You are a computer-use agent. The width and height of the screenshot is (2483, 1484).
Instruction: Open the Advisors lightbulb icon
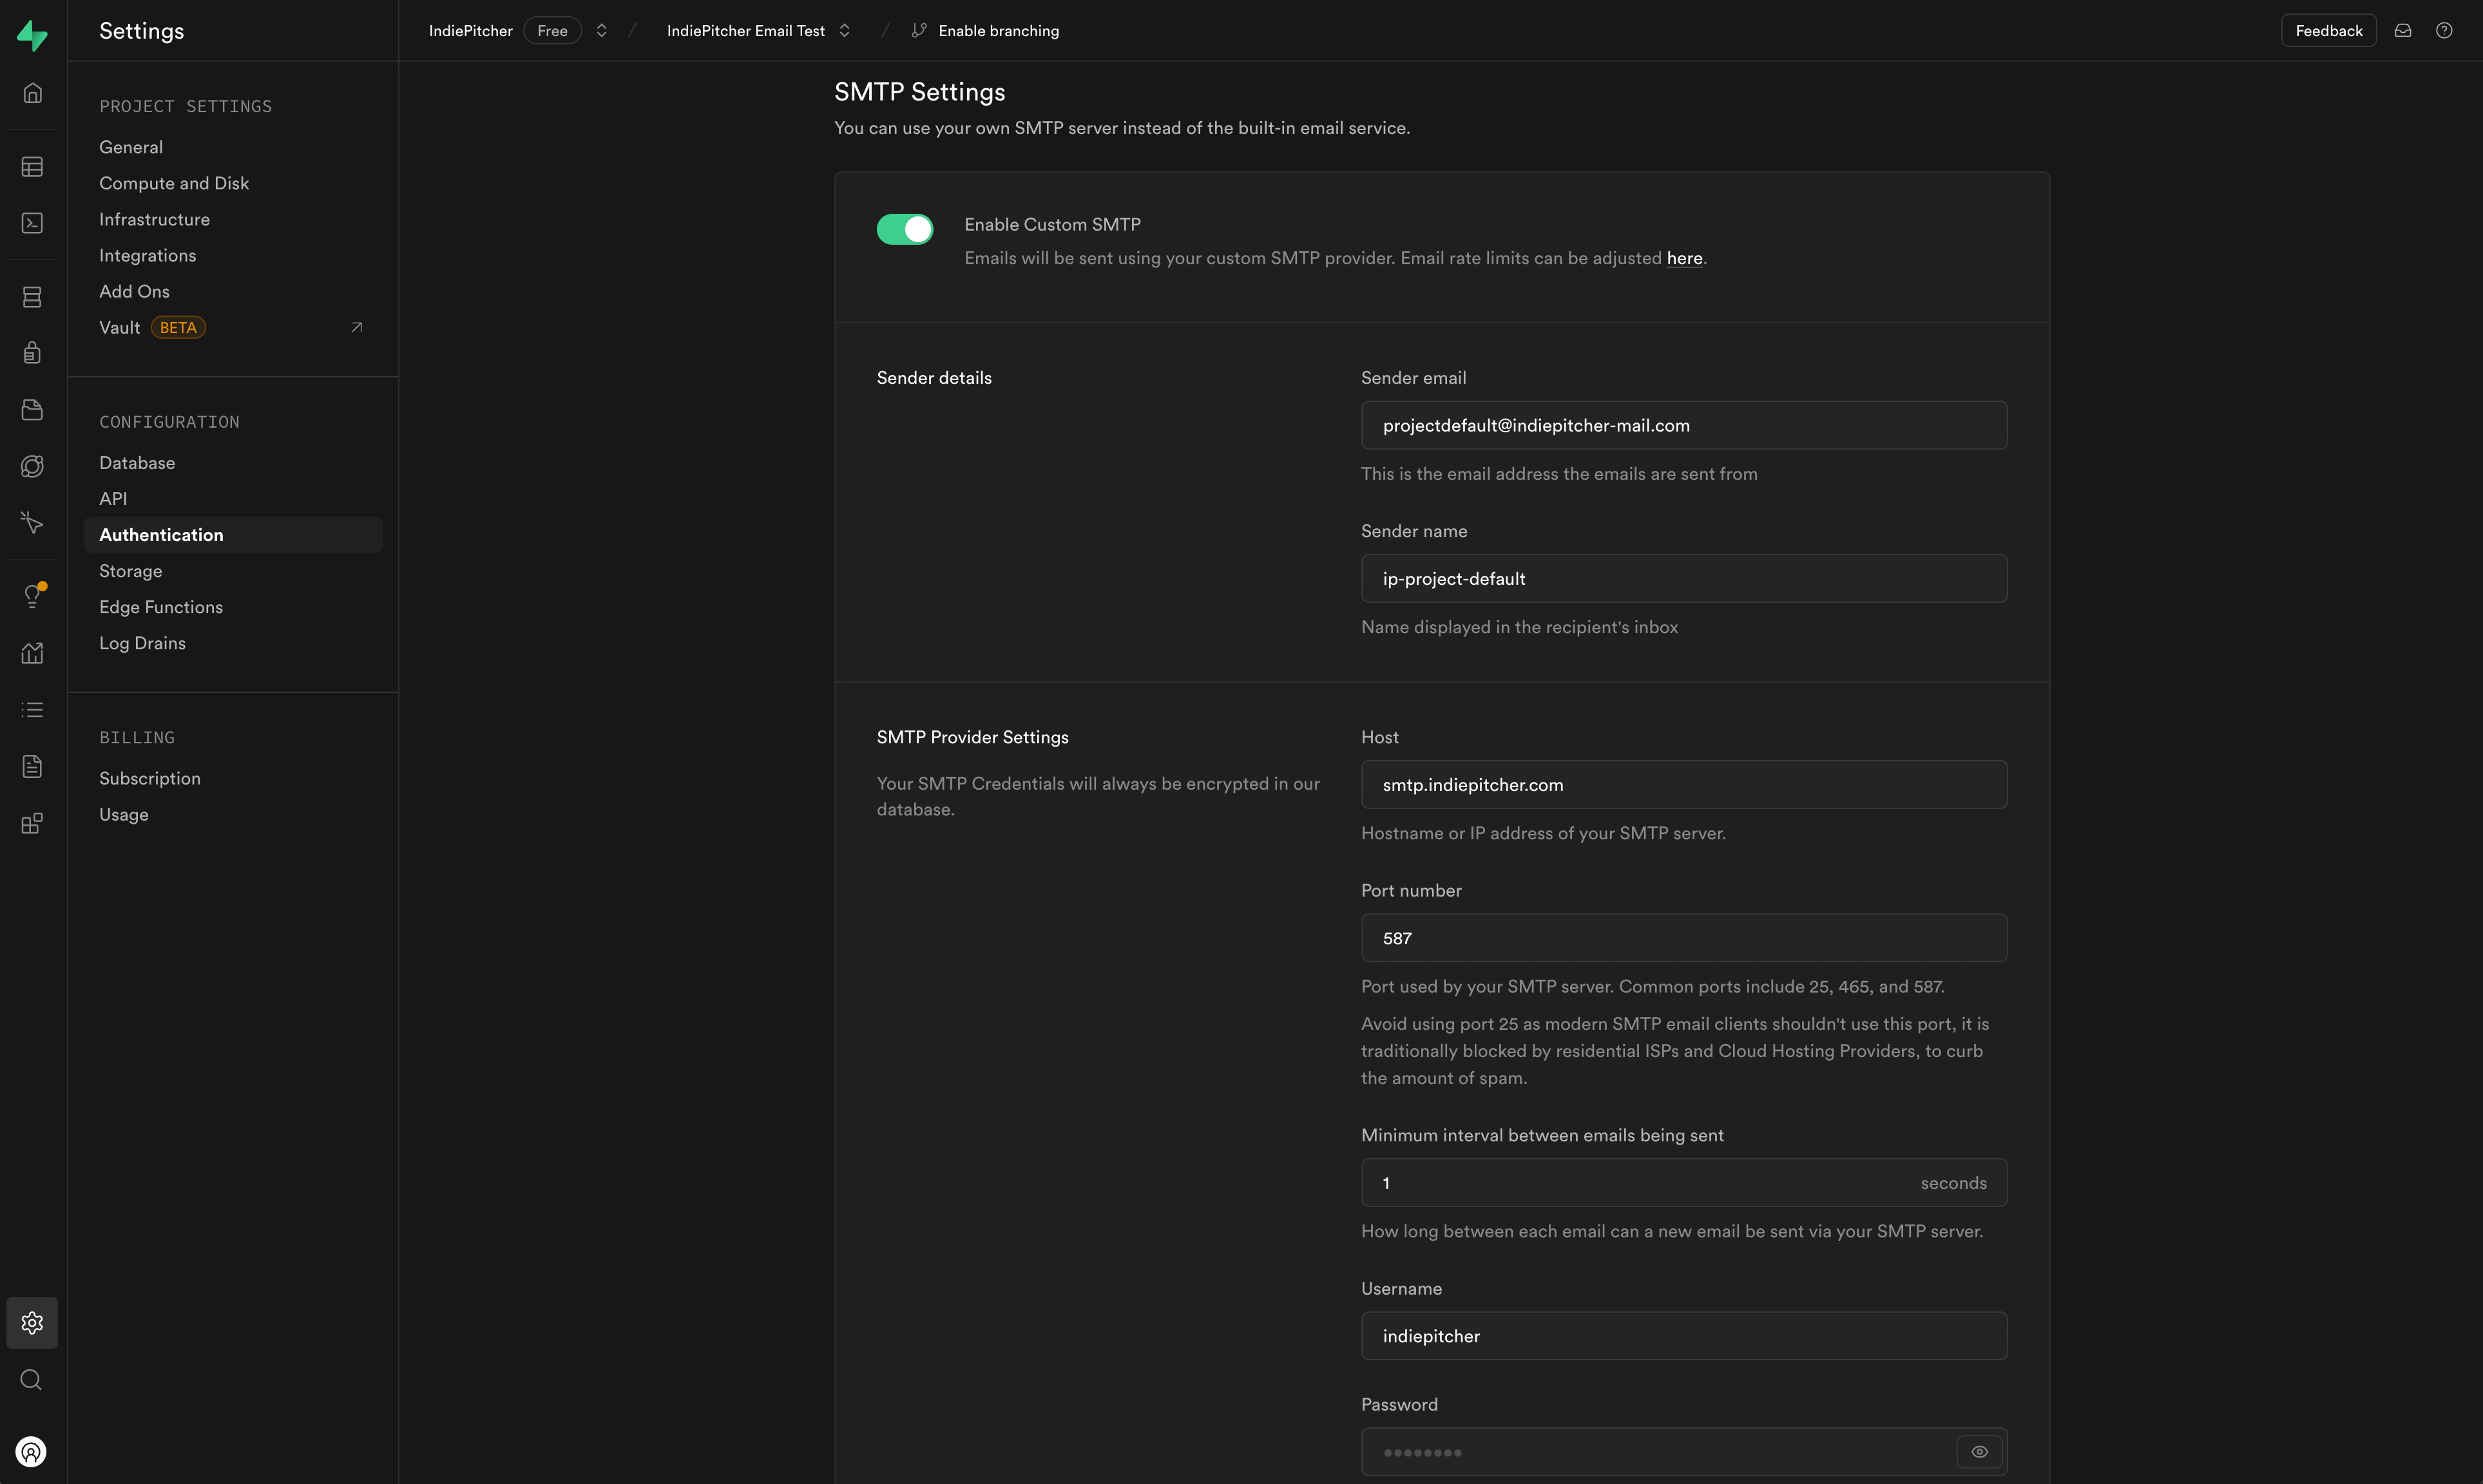coord(32,597)
